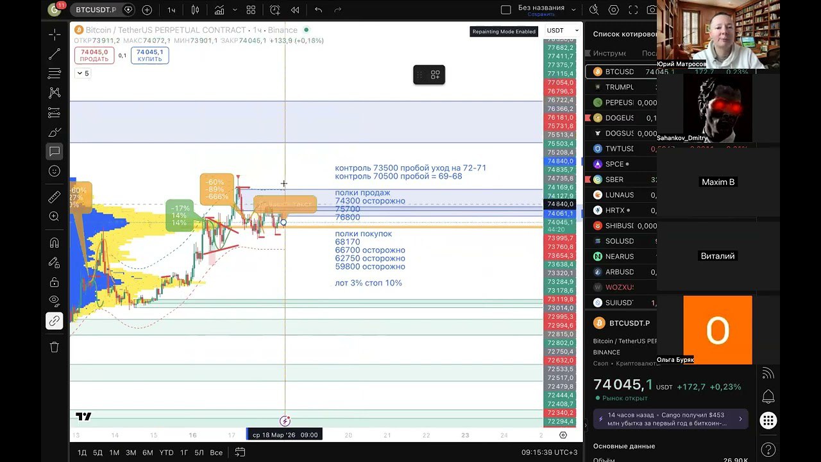Activate the magnet snapping mode
This screenshot has height=462, width=821.
(55, 243)
